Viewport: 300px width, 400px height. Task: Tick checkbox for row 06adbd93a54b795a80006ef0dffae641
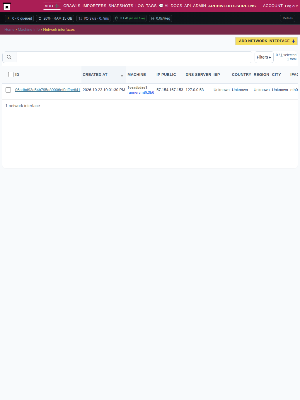[x=8, y=90]
